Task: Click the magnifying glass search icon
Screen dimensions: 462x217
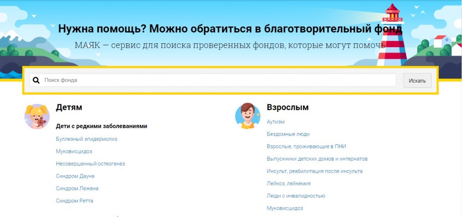Action: pyautogui.click(x=37, y=80)
